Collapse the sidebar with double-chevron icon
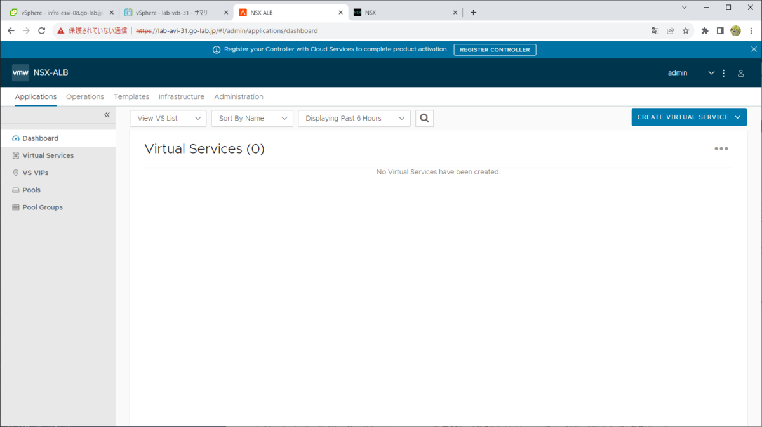 pos(107,115)
